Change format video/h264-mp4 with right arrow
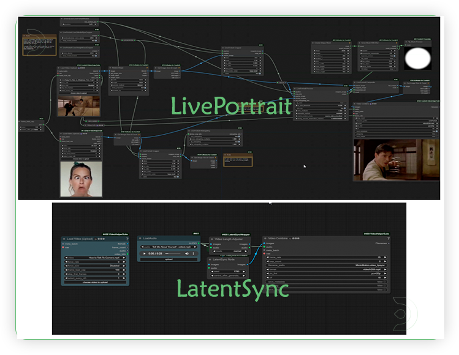The width and height of the screenshot is (459, 355). [x=385, y=269]
